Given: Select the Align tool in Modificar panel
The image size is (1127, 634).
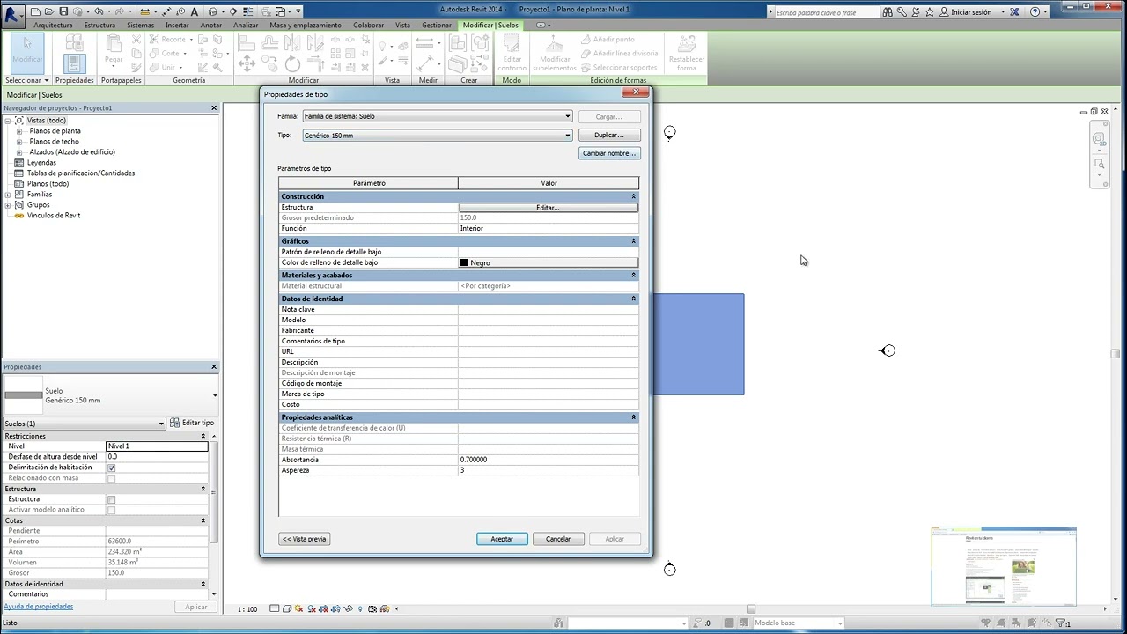Looking at the screenshot, I should [247, 43].
